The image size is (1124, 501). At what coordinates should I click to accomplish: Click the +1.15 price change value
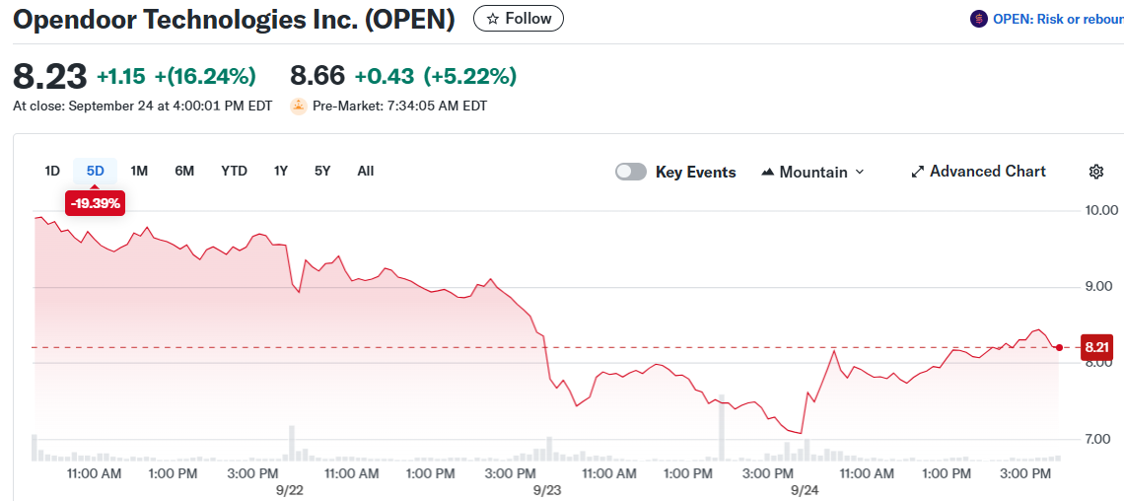(x=121, y=75)
